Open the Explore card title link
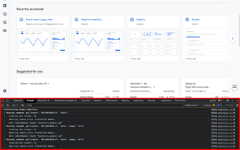 coord(141,19)
